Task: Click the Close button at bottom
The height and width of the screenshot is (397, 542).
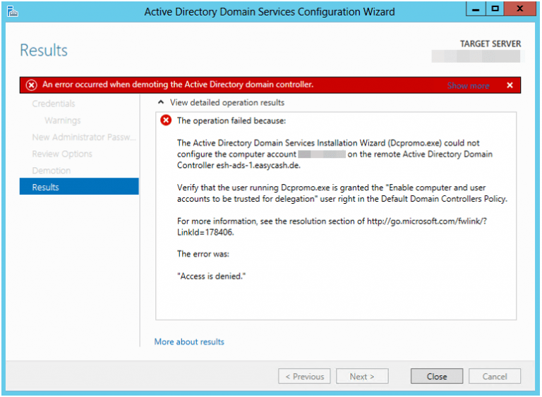Action: (x=437, y=376)
